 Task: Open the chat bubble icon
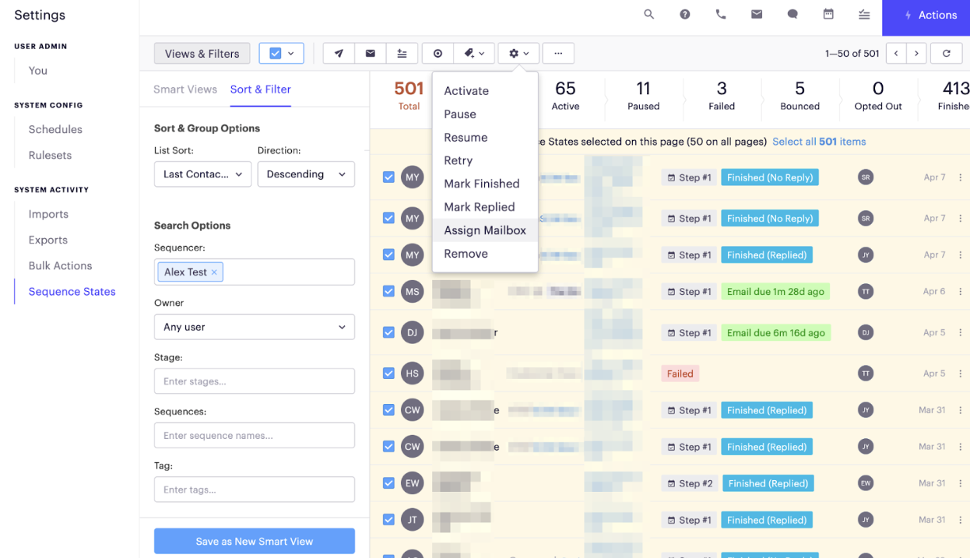pyautogui.click(x=793, y=15)
